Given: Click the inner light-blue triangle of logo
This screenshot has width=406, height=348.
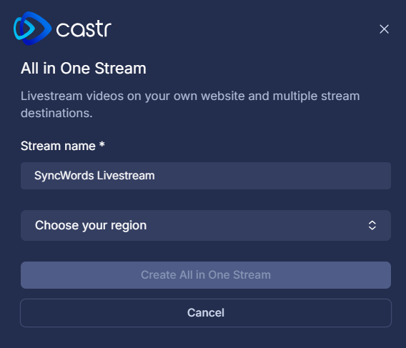Looking at the screenshot, I should click(25, 28).
